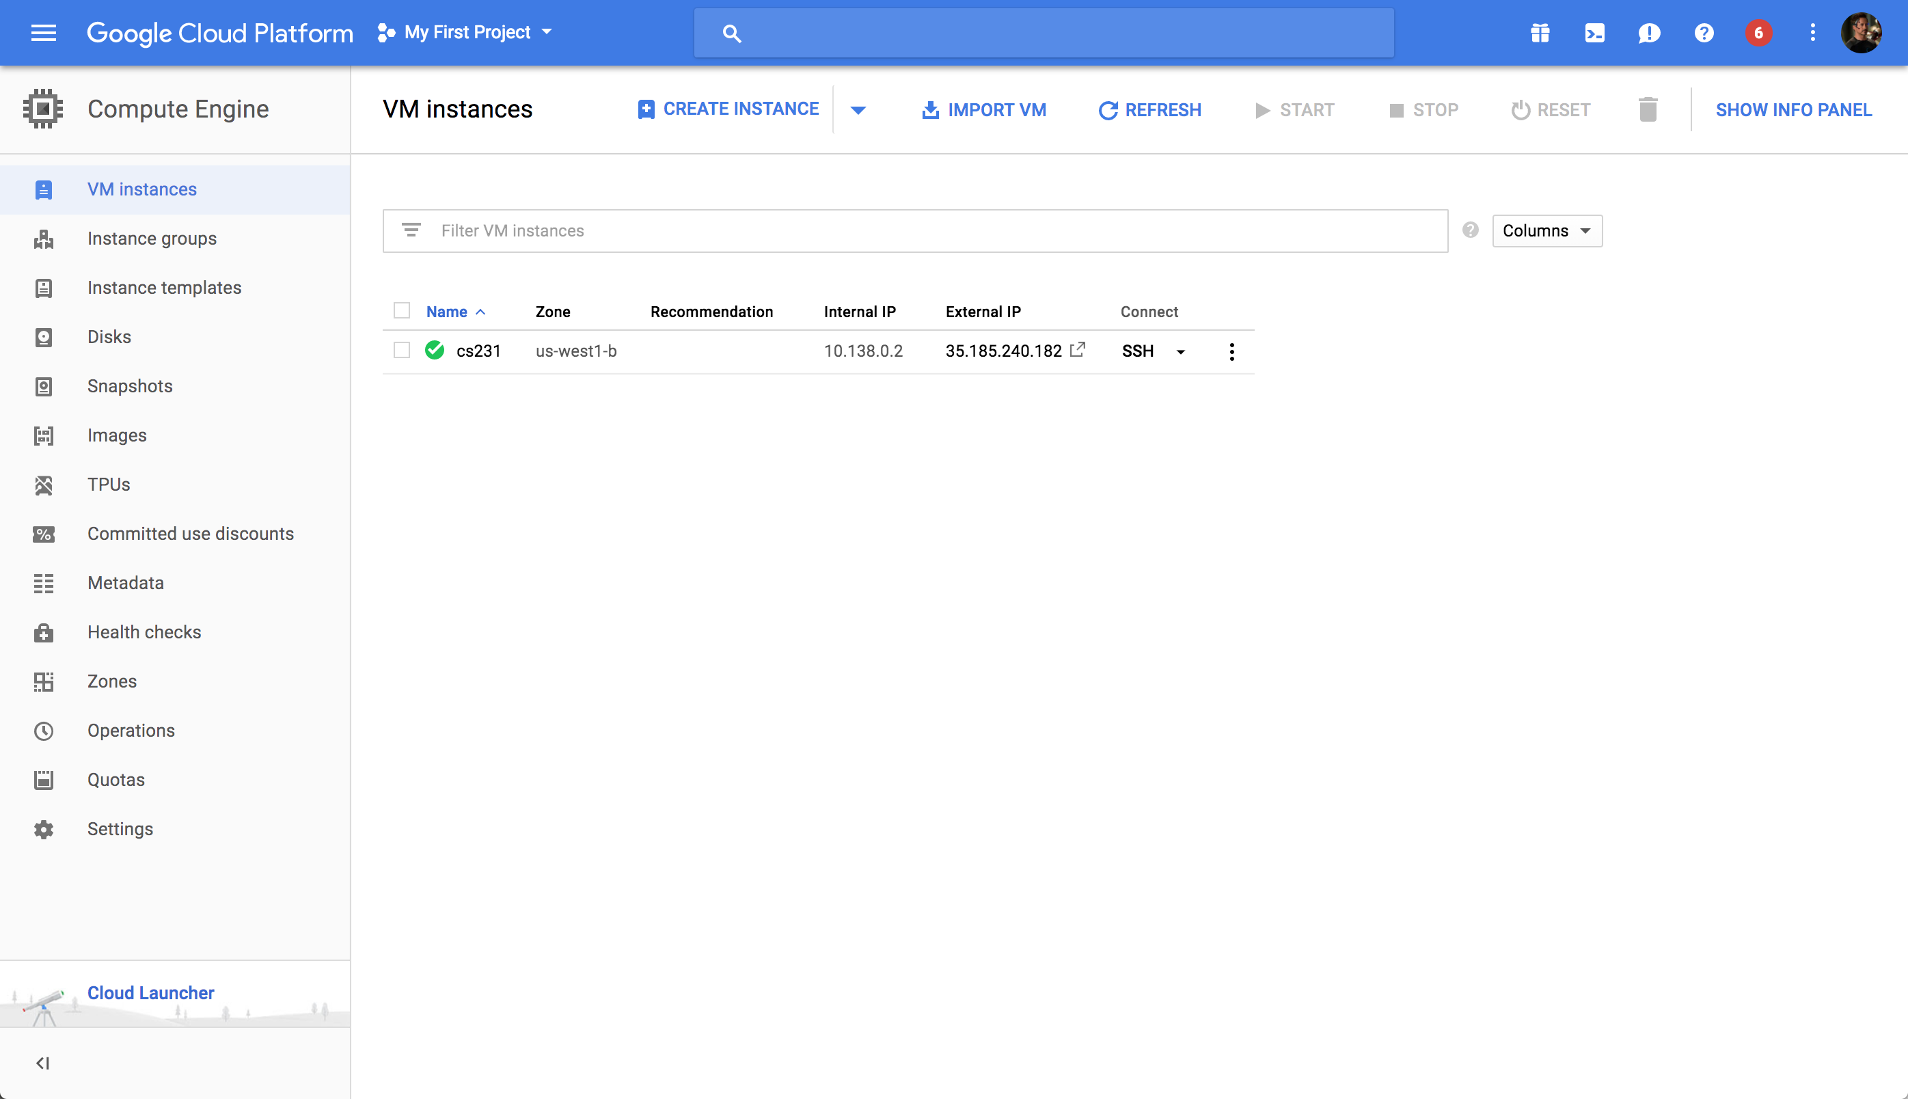The image size is (1908, 1099).
Task: Click the Compute Engine chip icon
Action: click(43, 109)
